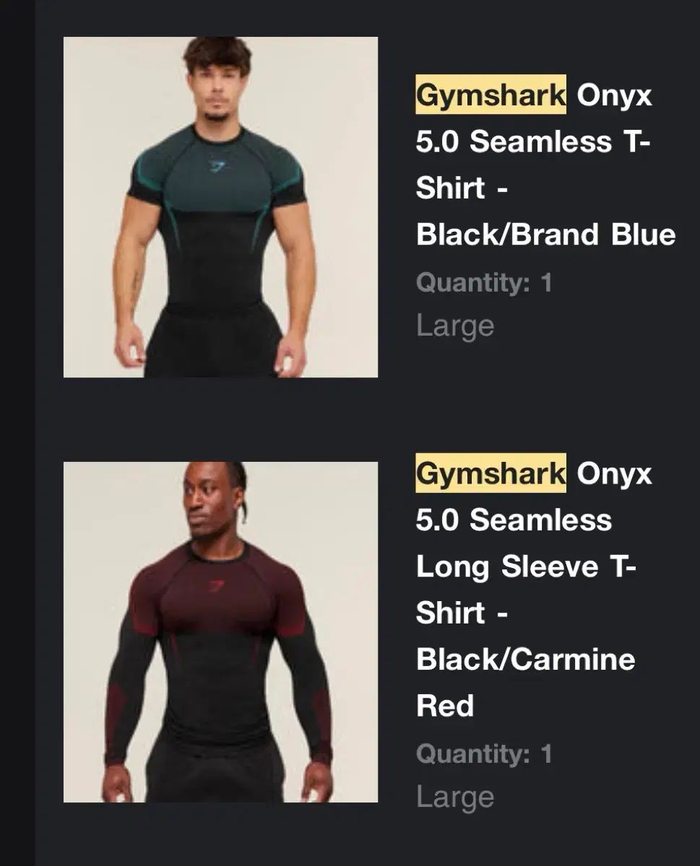This screenshot has width=700, height=866.
Task: Click 'Quantity: 1' under the Carmine Red shirt
Action: (484, 754)
